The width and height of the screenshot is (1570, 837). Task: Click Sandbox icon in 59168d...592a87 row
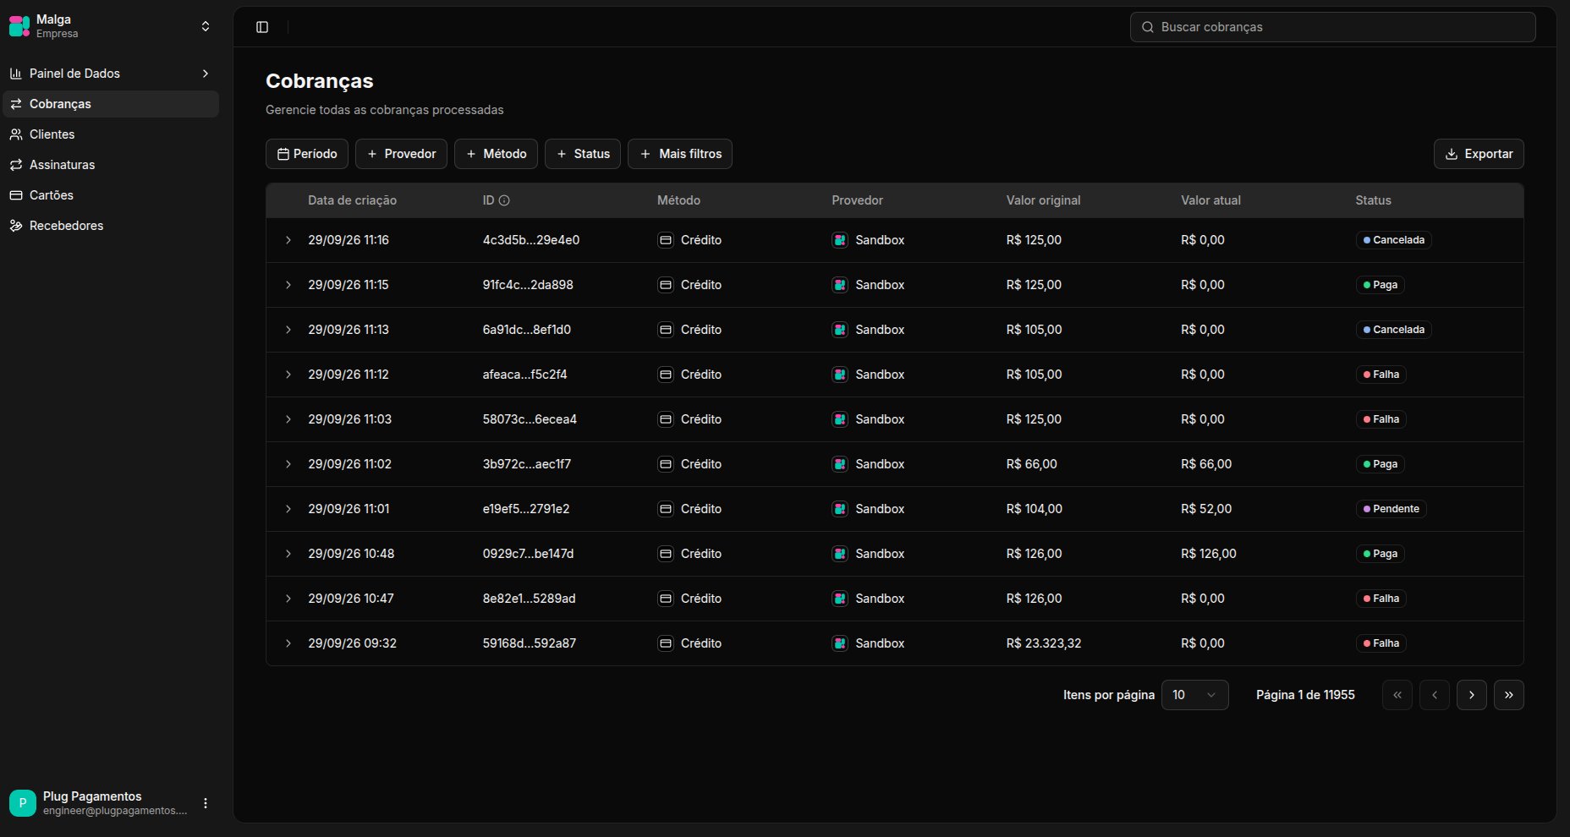(840, 643)
